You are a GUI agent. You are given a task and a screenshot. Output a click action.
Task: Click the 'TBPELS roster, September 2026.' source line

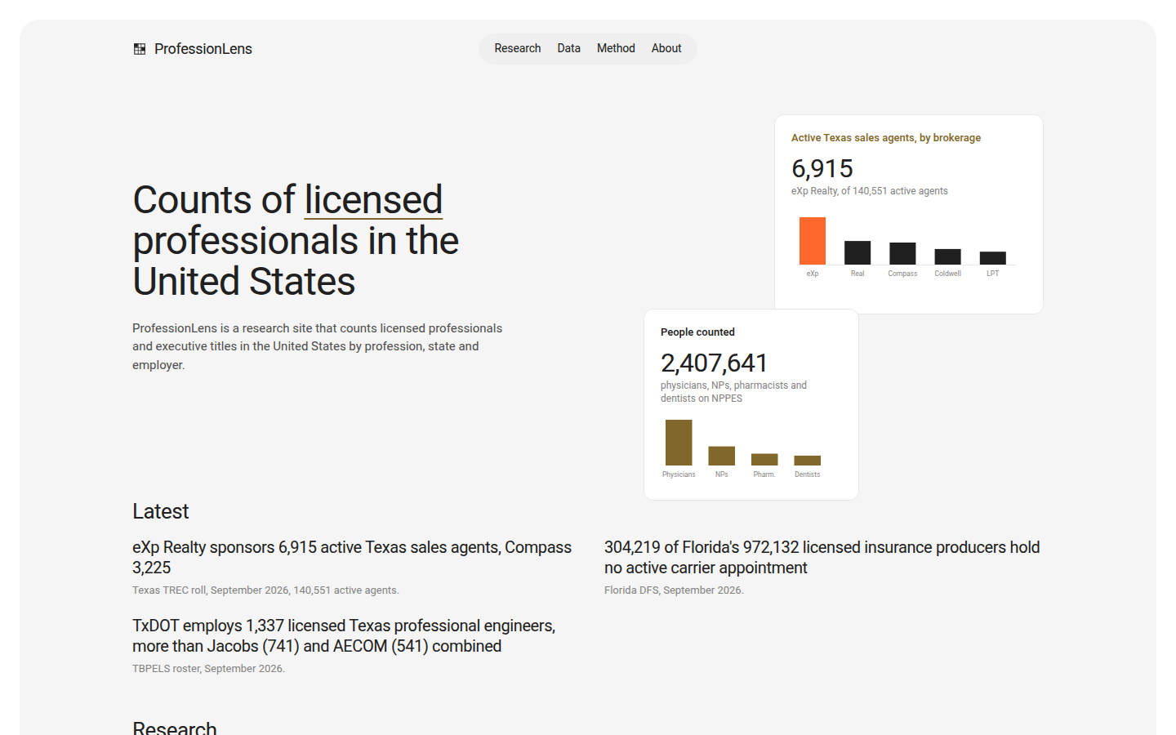[x=208, y=669]
